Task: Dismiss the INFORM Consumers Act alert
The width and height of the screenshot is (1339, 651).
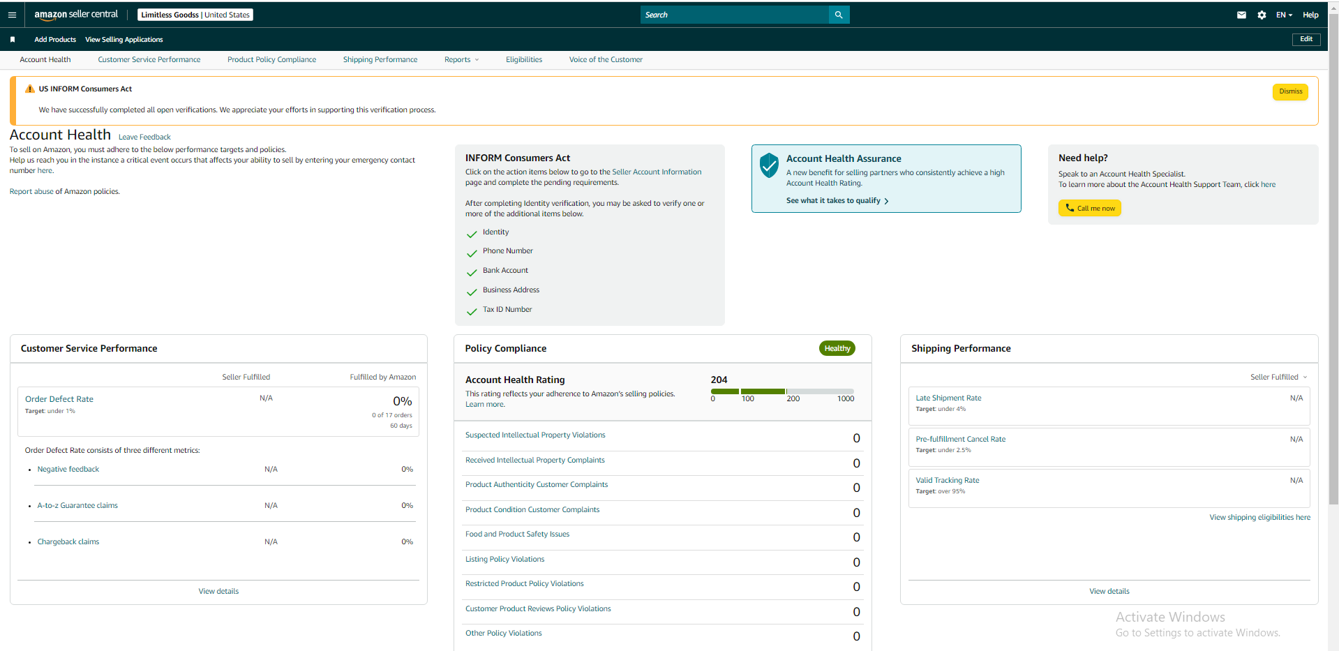Action: coord(1290,91)
